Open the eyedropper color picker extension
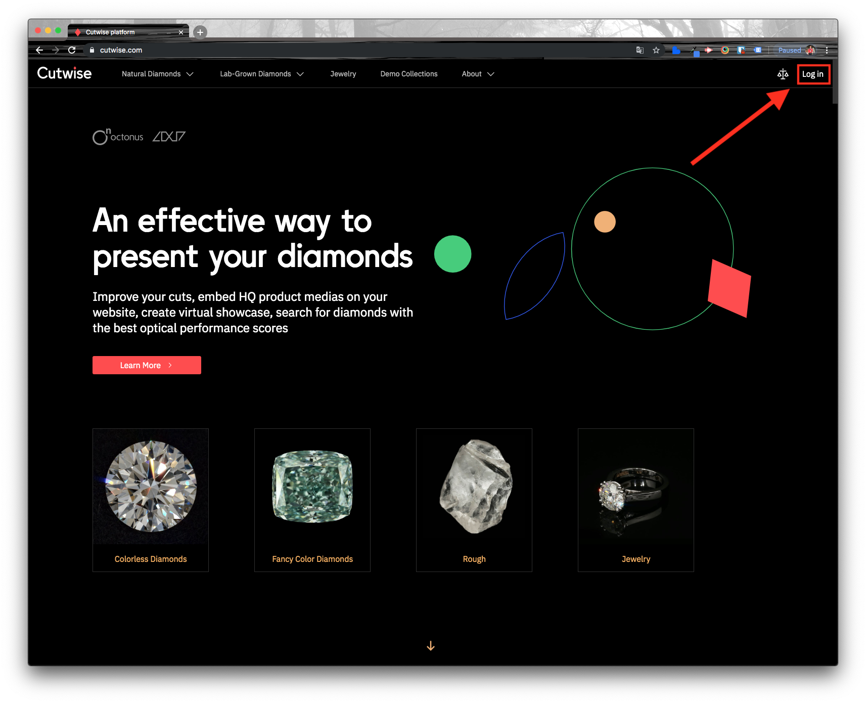The height and width of the screenshot is (703, 866). click(x=694, y=51)
